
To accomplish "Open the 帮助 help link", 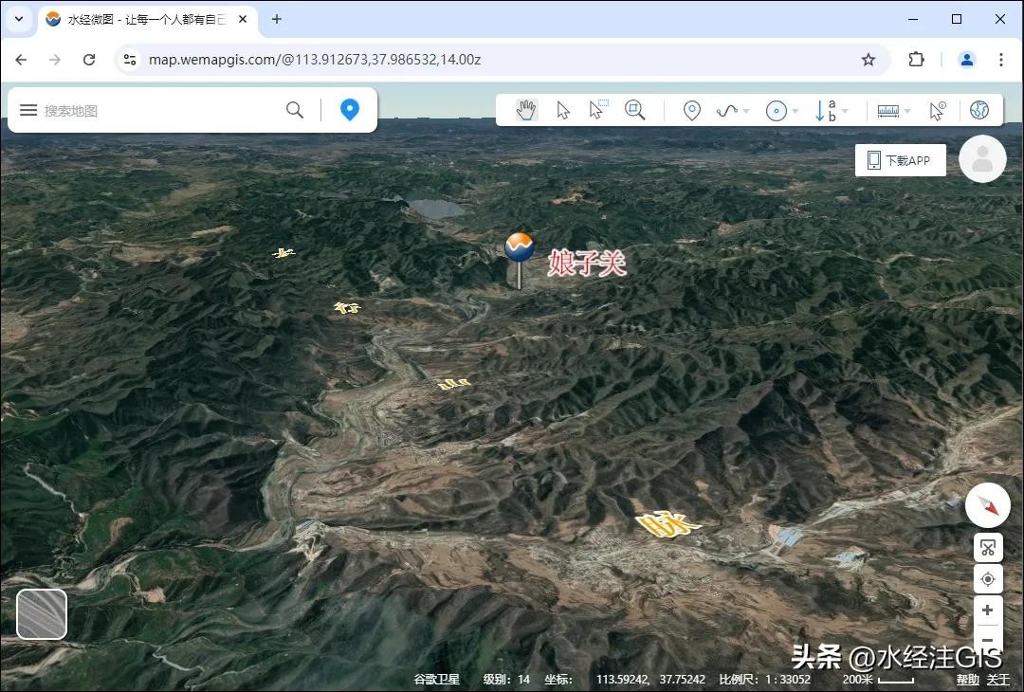I will pos(967,679).
